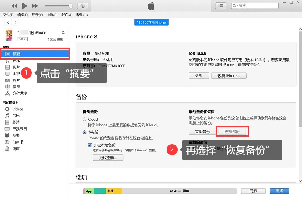The height and width of the screenshot is (198, 302).
Task: Open the 控制(C) menu
Action: (x=52, y=15)
